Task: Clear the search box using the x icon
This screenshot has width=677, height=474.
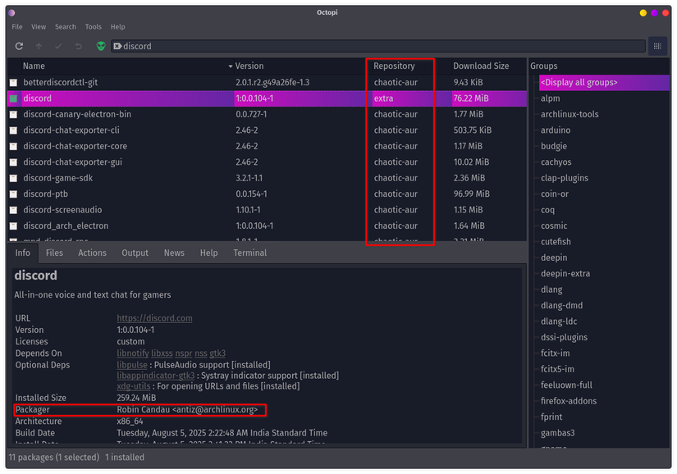Action: click(117, 46)
